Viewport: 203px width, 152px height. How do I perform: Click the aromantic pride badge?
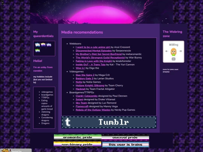(x=77, y=137)
